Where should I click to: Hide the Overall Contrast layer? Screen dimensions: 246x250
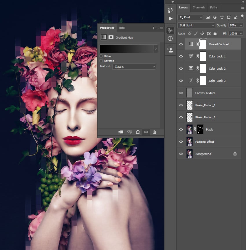click(181, 44)
